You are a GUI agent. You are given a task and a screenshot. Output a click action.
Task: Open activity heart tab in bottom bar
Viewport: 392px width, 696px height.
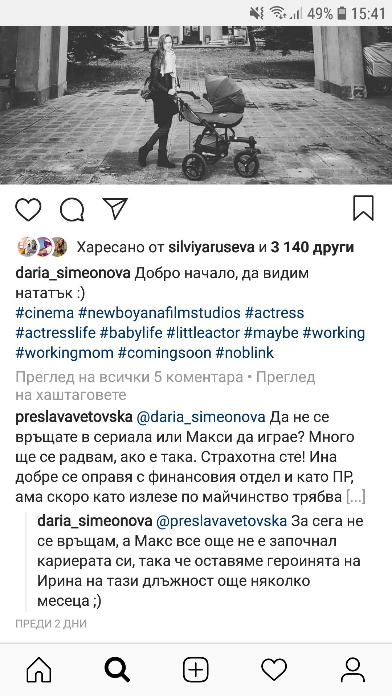[x=274, y=670]
